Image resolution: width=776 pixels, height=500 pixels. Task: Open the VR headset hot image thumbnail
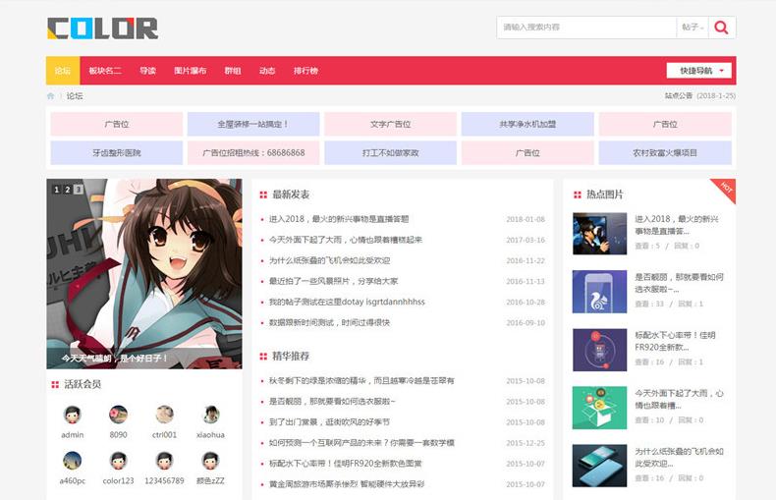click(600, 234)
